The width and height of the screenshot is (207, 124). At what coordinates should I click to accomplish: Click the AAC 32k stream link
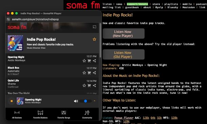point(159,118)
